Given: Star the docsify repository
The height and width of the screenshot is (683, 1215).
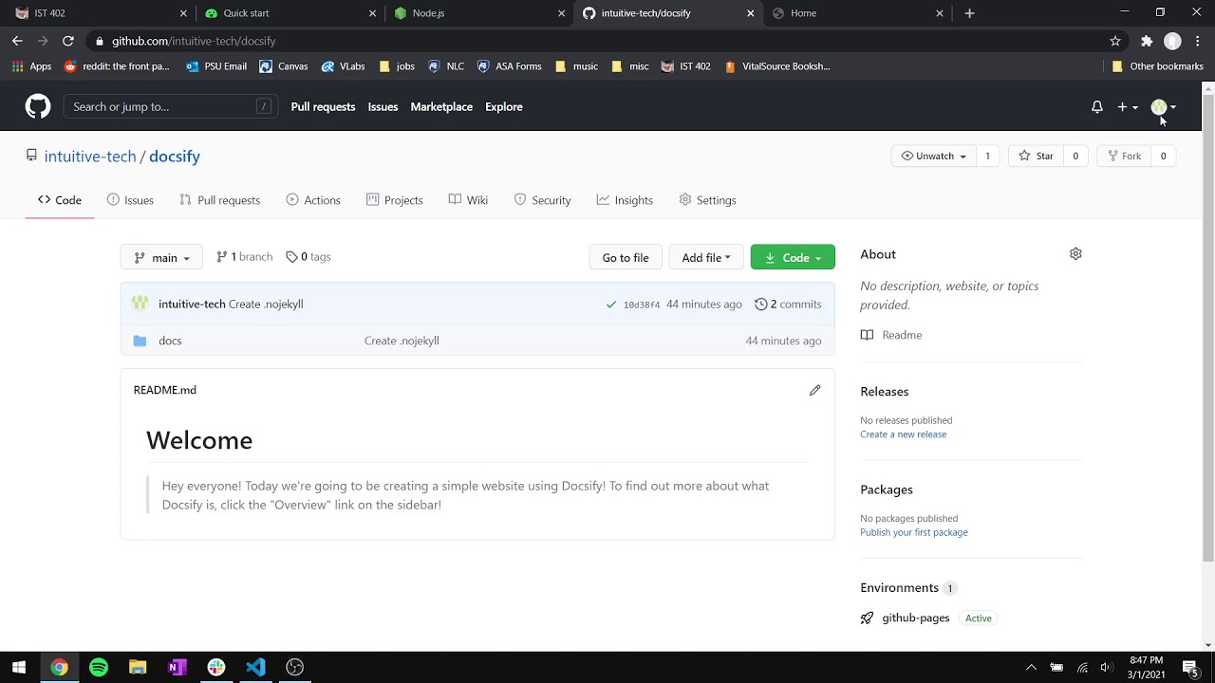Looking at the screenshot, I should [x=1035, y=156].
